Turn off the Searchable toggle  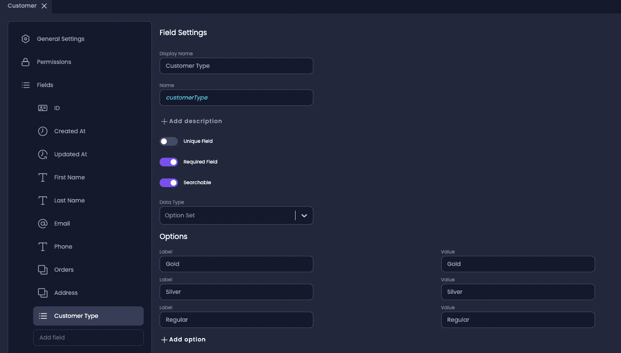(x=169, y=183)
